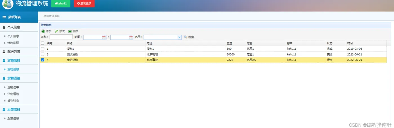The height and width of the screenshot is (128, 394).
Task: Click the weight cell 20000
Action: tap(236, 54)
